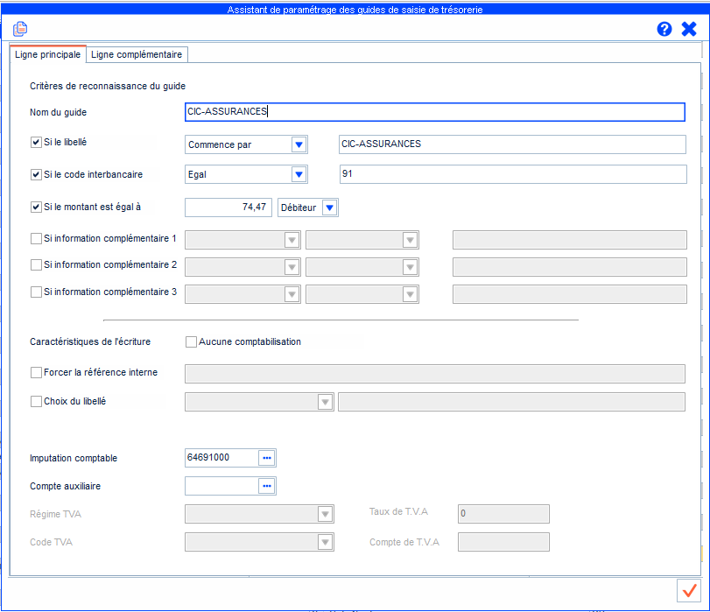Select the 'Ligne principale' tab
The width and height of the screenshot is (710, 612).
48,54
